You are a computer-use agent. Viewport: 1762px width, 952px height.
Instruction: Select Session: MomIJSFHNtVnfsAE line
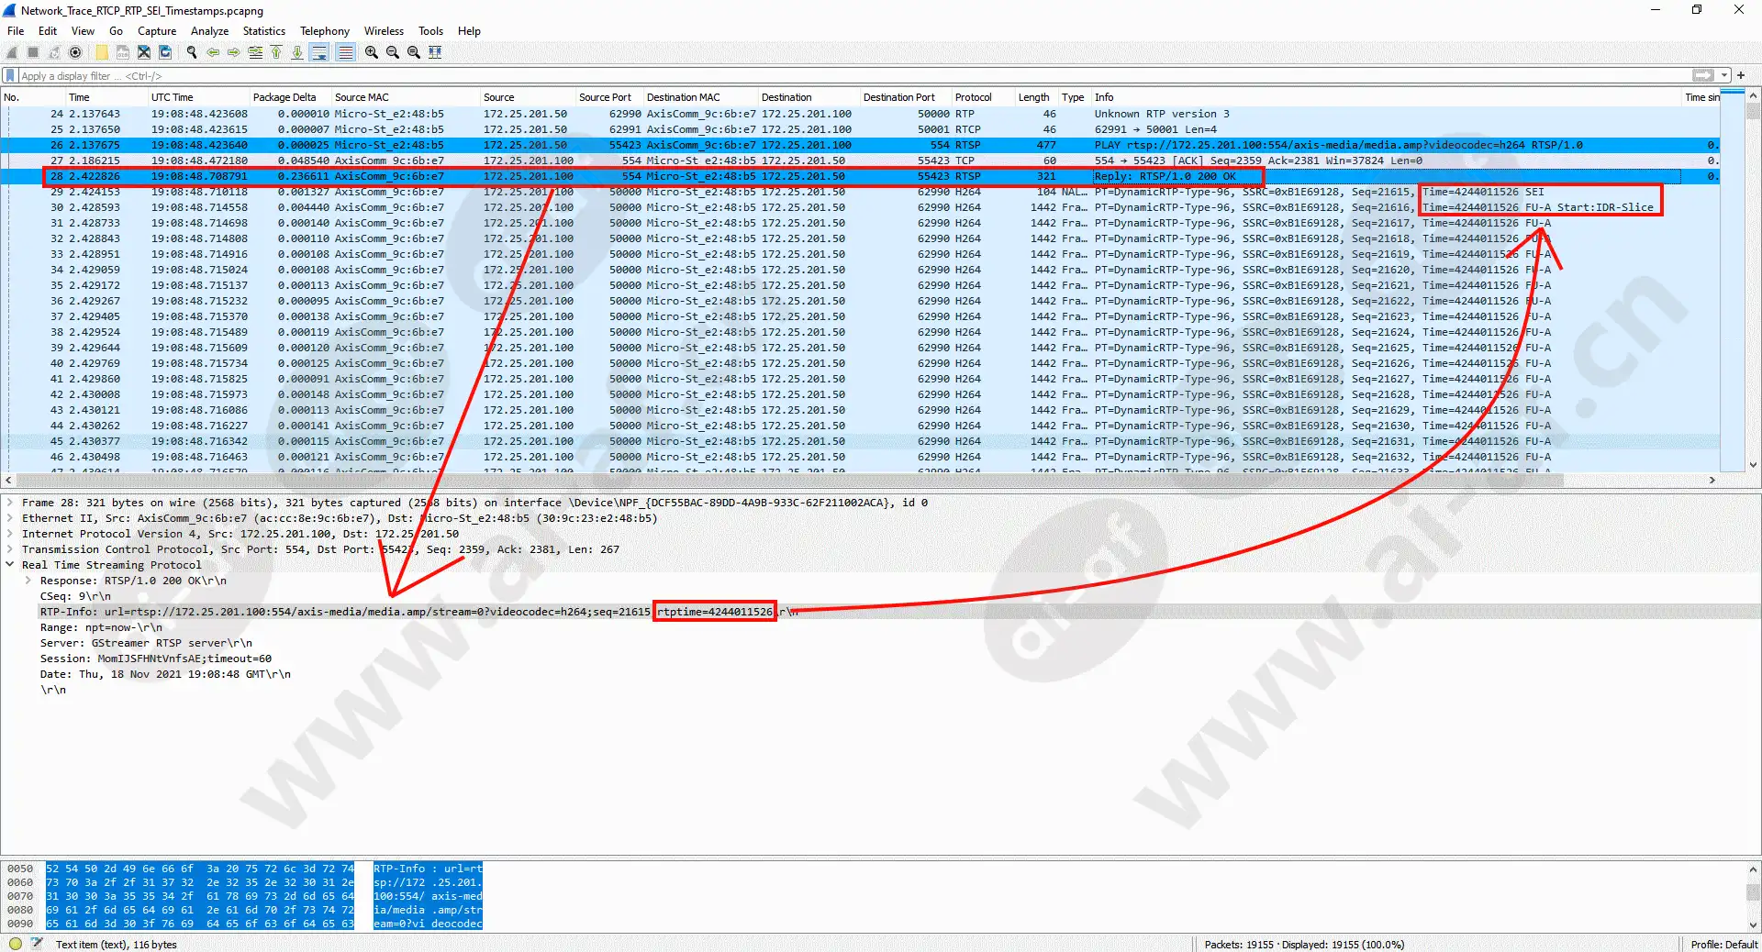[x=156, y=659]
